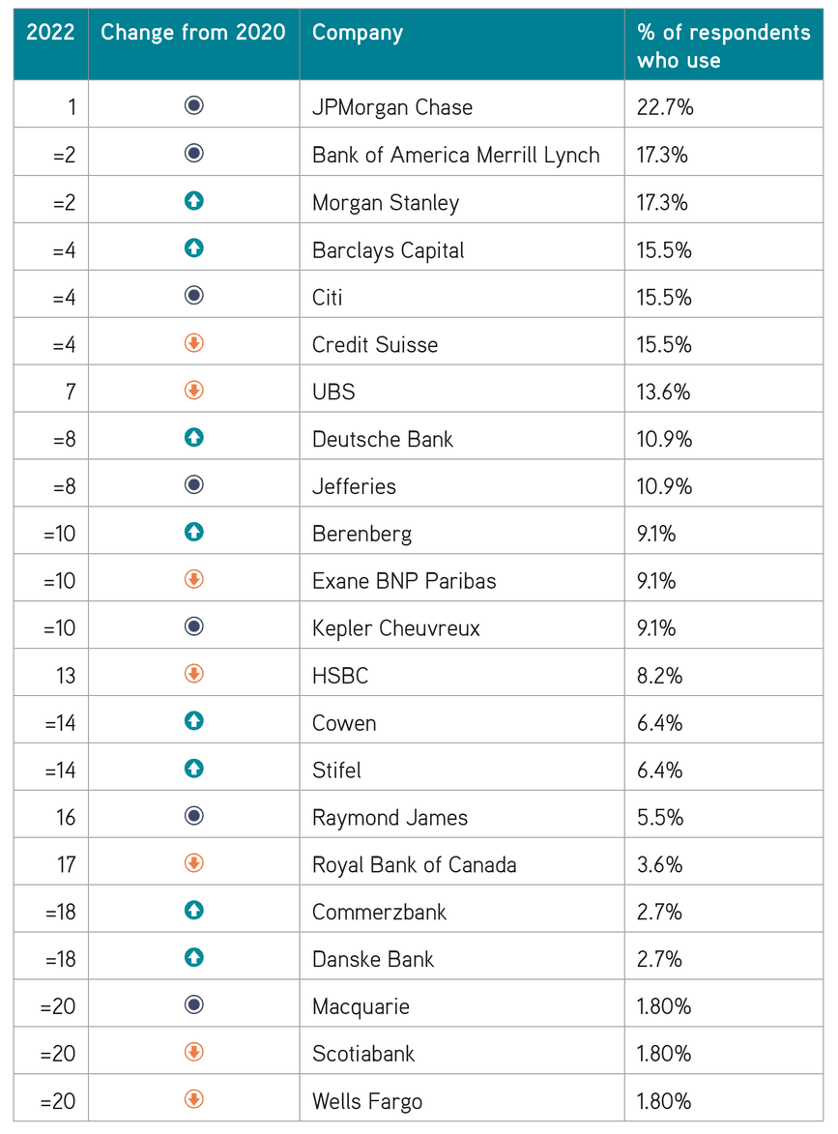Click the up arrow icon for Morgan Stanley
Screen dimensions: 838x1134
[x=193, y=200]
